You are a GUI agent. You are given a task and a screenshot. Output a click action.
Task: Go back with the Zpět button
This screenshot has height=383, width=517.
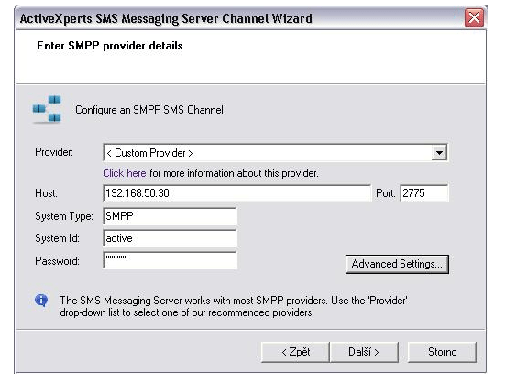pos(295,352)
